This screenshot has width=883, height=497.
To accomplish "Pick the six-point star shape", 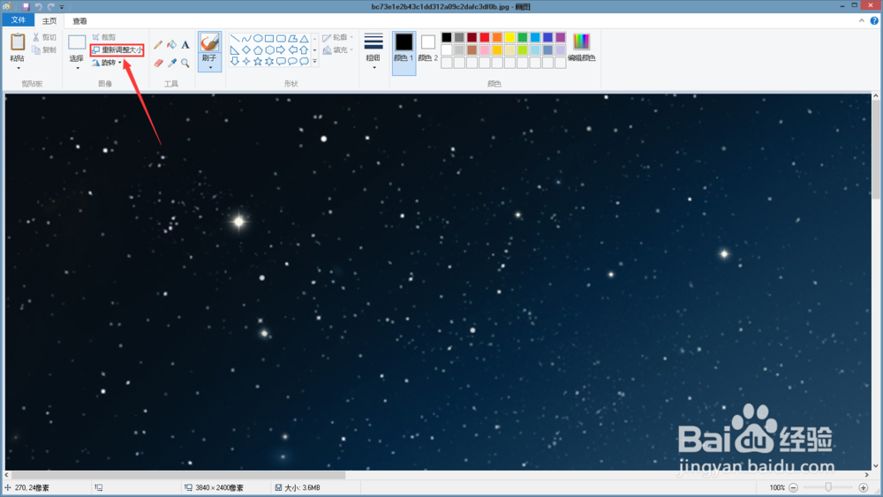I will click(269, 61).
